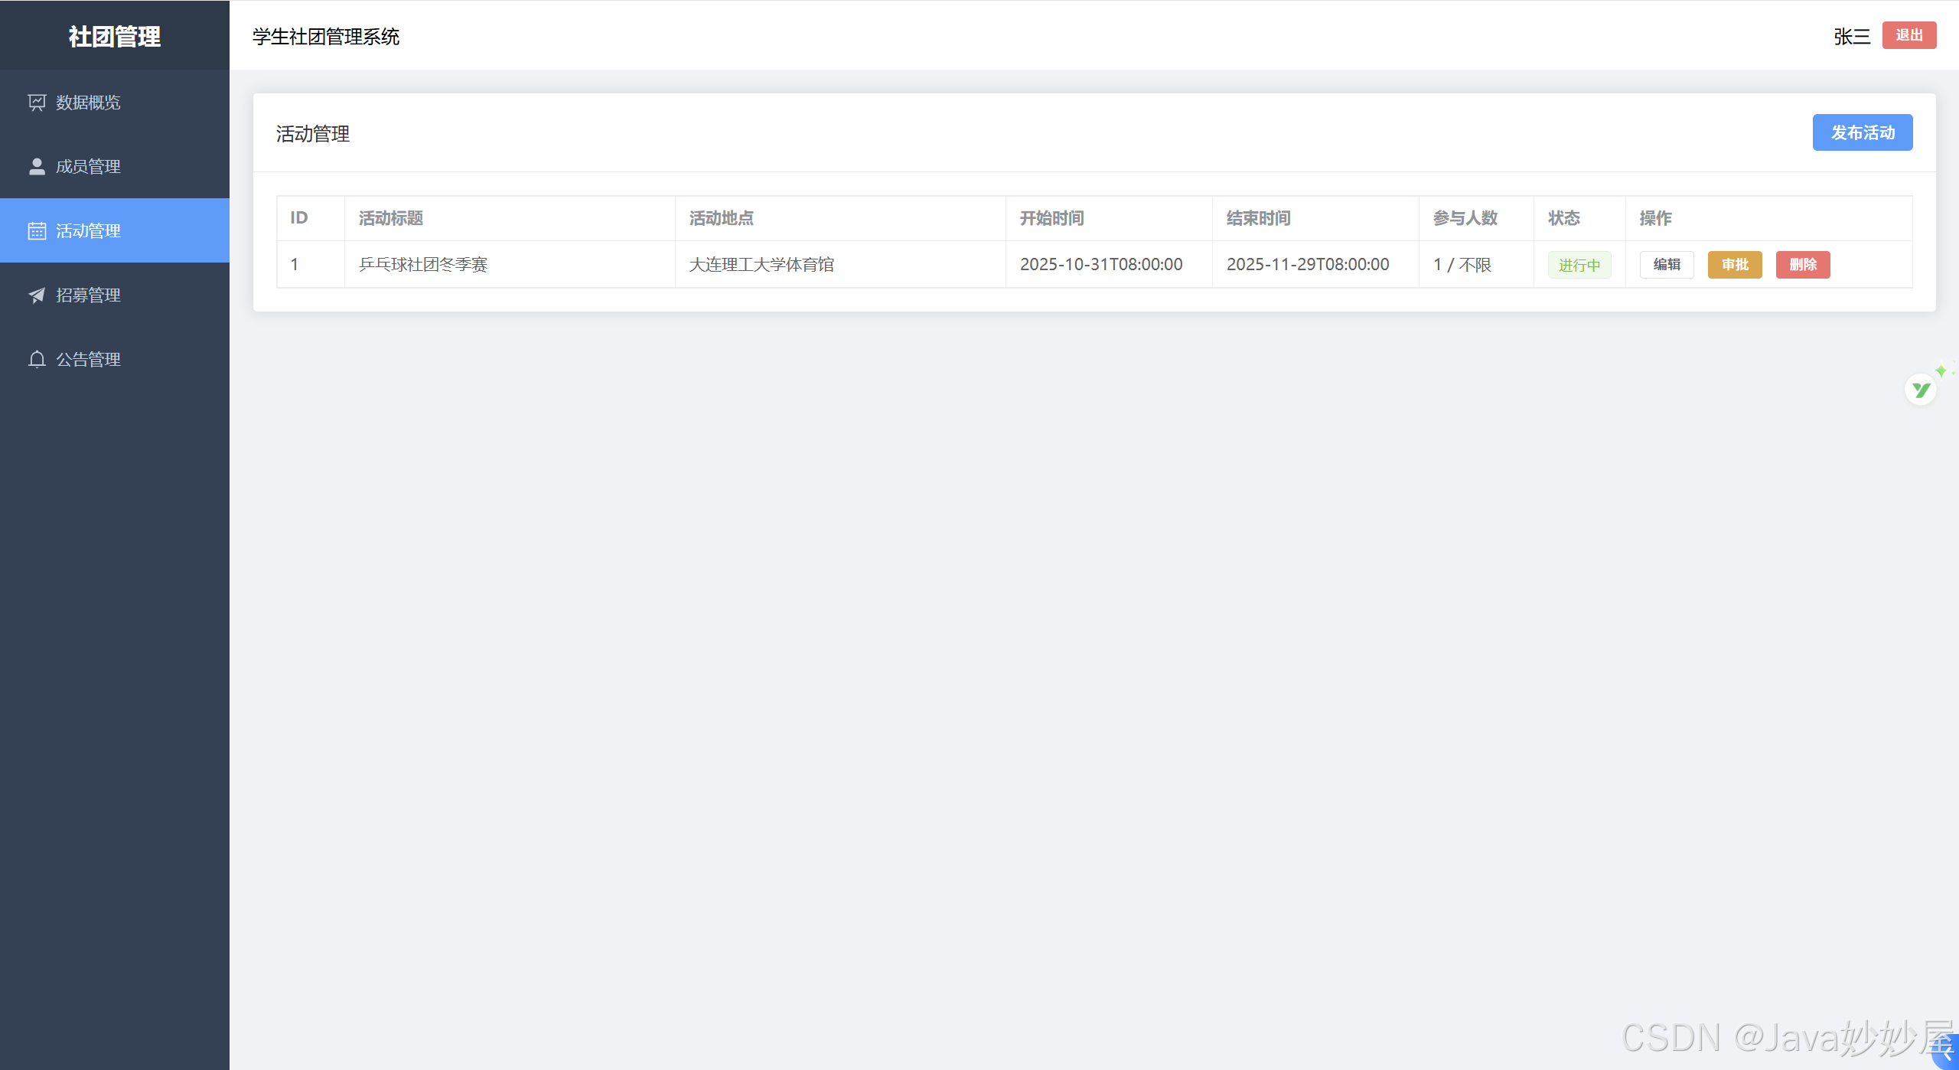Click the 公告管理 bell icon

click(37, 360)
